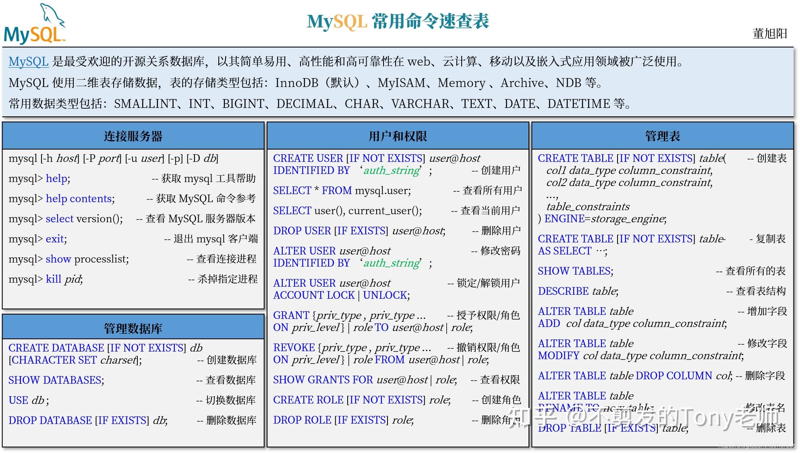The width and height of the screenshot is (800, 453).
Task: Click the 'AS SELECT ...;' line
Action: pos(573,251)
